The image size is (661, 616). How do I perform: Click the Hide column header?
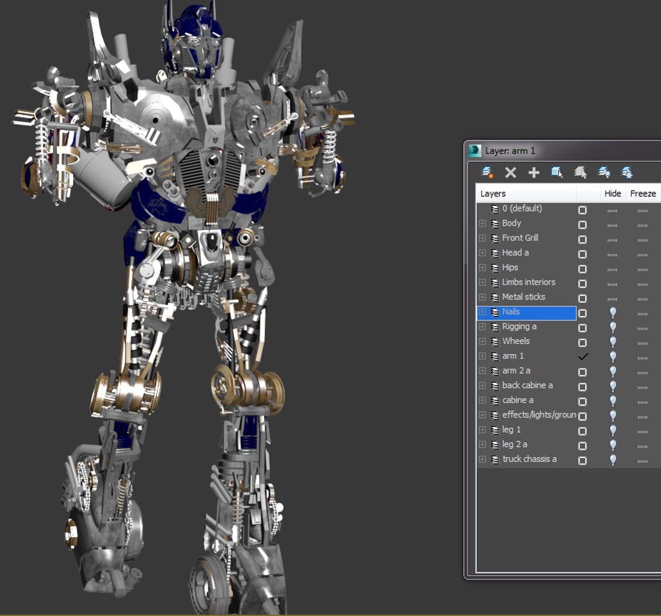coord(613,193)
